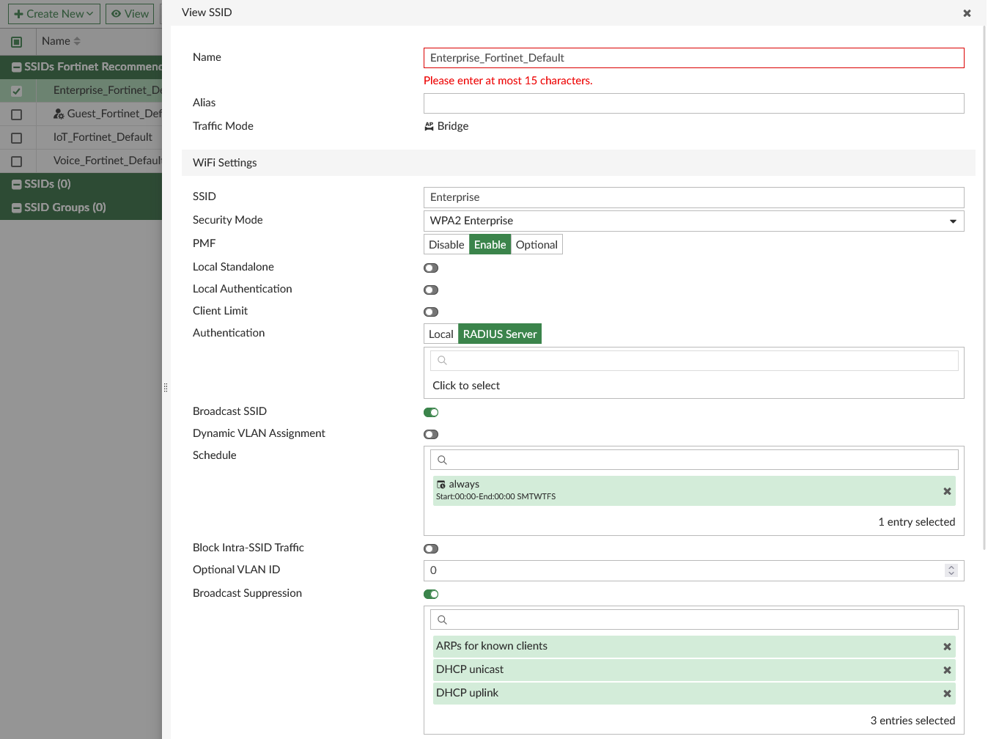Screen dimensions: 988x739
Task: Open the Create New dropdown
Action: click(x=54, y=14)
